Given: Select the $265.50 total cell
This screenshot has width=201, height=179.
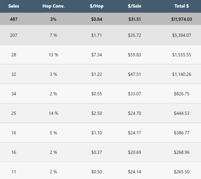Looking at the screenshot, I should point(182,172).
